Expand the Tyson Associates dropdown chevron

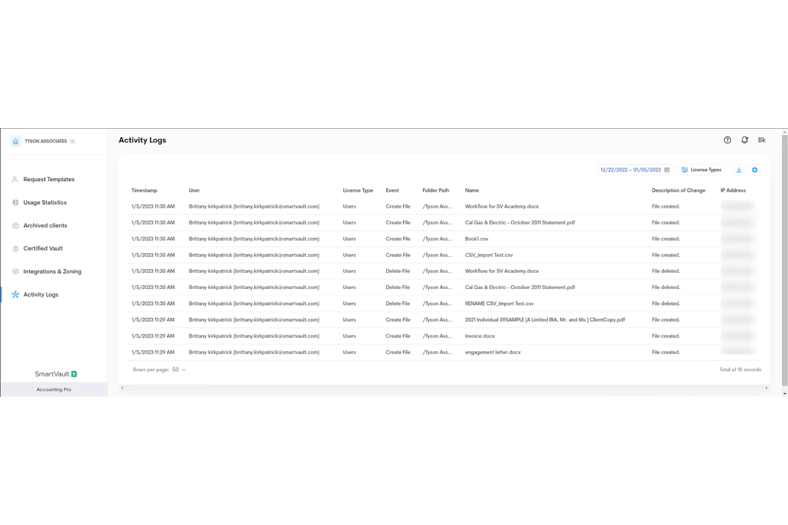click(73, 141)
